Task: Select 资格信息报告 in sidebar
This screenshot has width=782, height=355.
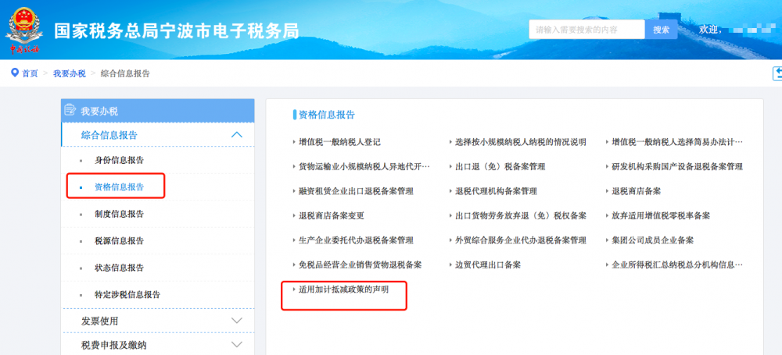Action: tap(119, 187)
